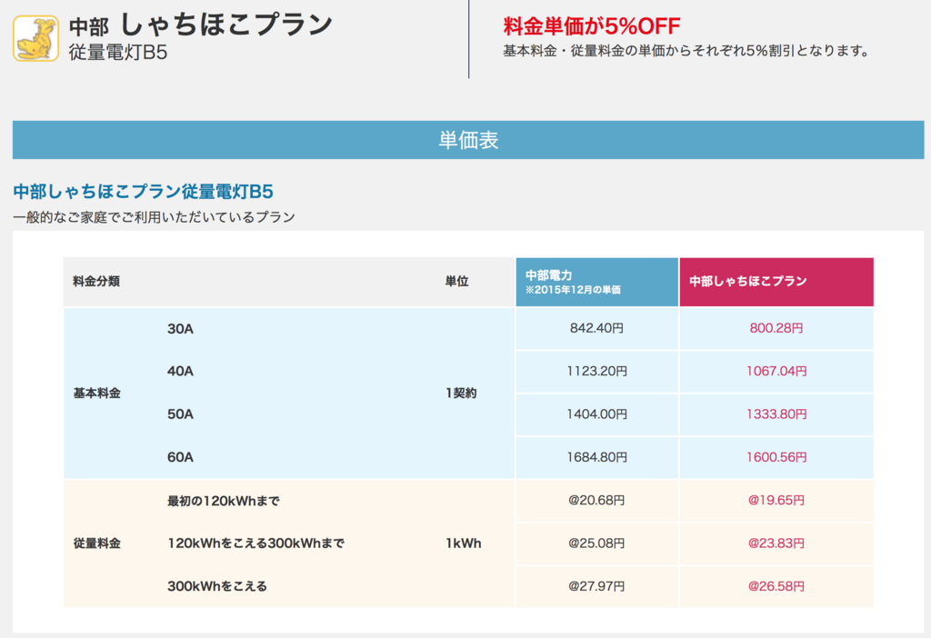This screenshot has height=638, width=931.
Task: Click the 中部しゃちほこプラン従量電灯B5 blue heading
Action: pos(143,192)
